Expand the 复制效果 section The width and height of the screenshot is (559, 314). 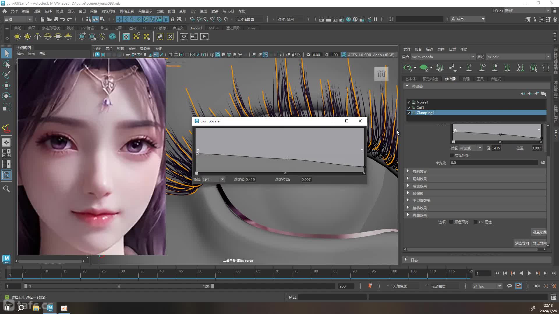408,171
